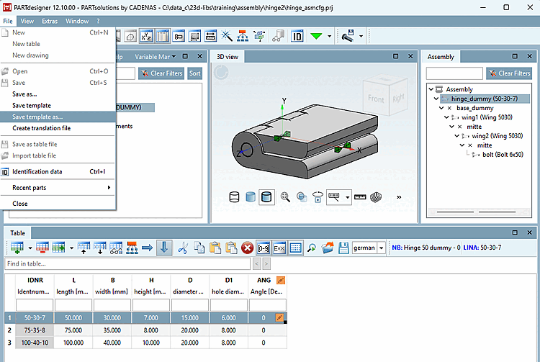This screenshot has width=540, height=362.
Task: Click the red delete icon in Table toolbar
Action: point(247,248)
